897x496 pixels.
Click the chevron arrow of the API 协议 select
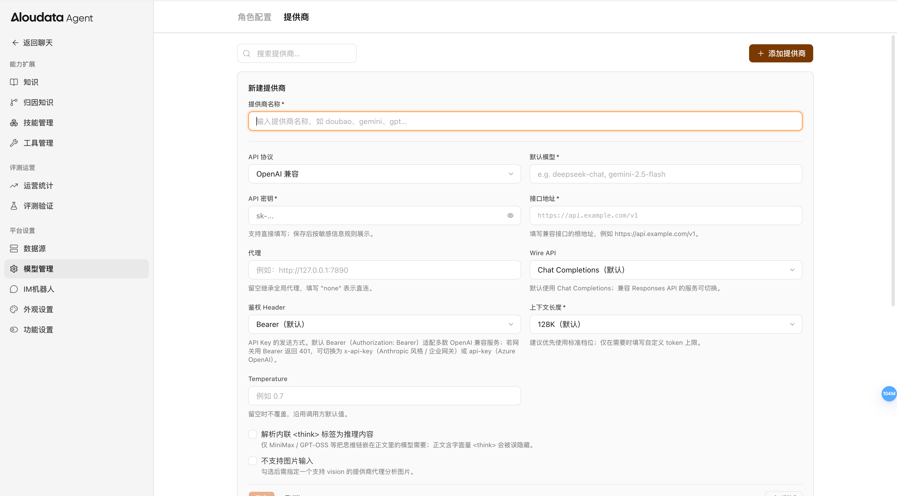pyautogui.click(x=511, y=174)
